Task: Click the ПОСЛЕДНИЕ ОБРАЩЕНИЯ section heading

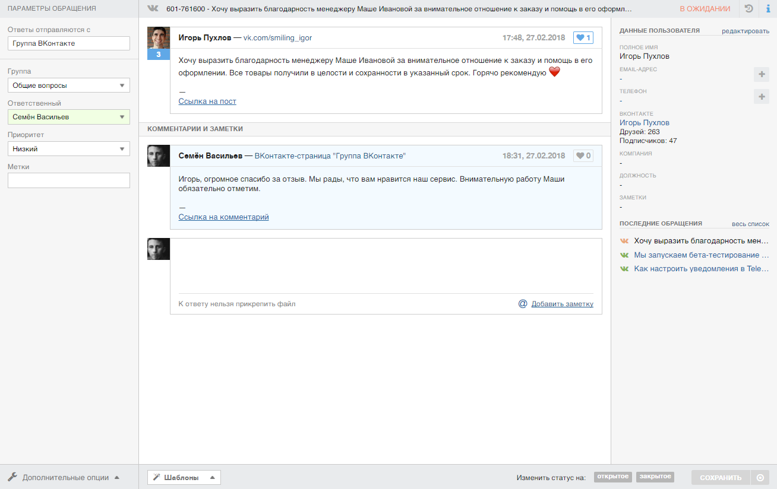Action: [661, 224]
